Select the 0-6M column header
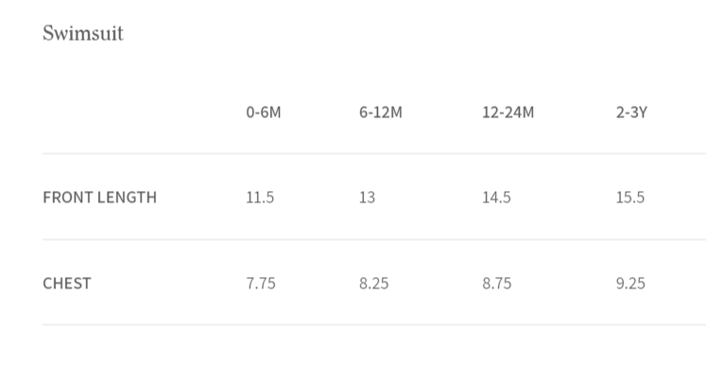Screen dimensions: 706x381 pyautogui.click(x=264, y=112)
